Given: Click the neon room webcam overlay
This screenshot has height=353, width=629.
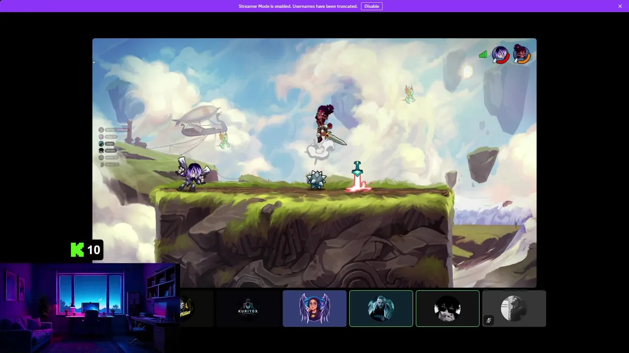Looking at the screenshot, I should click(x=90, y=308).
